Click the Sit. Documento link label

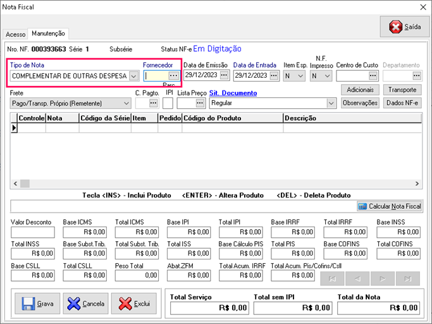(x=233, y=93)
